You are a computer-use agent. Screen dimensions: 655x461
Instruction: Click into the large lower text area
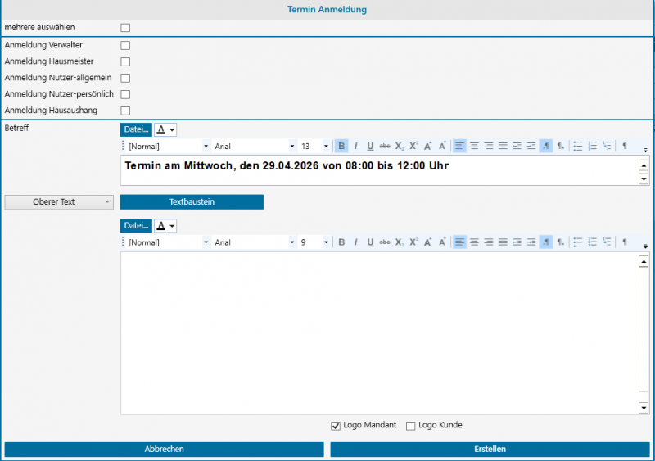click(379, 332)
